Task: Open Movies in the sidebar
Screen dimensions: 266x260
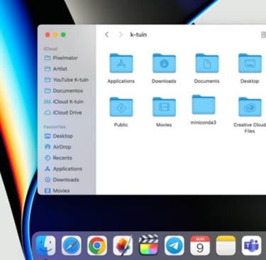Action: pyautogui.click(x=57, y=190)
